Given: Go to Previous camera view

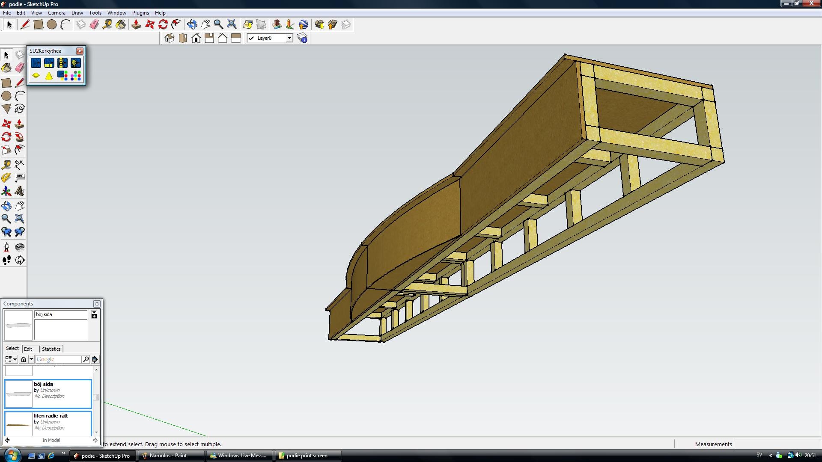Looking at the screenshot, I should click(6, 232).
